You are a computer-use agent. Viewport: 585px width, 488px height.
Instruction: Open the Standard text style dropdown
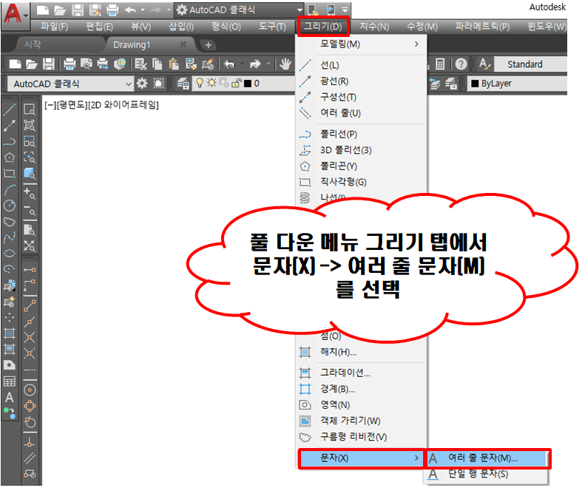(x=530, y=64)
